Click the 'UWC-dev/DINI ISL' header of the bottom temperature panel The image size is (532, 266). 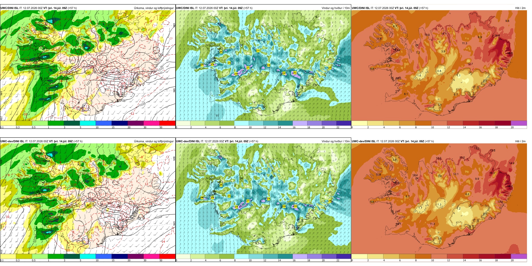pos(363,141)
